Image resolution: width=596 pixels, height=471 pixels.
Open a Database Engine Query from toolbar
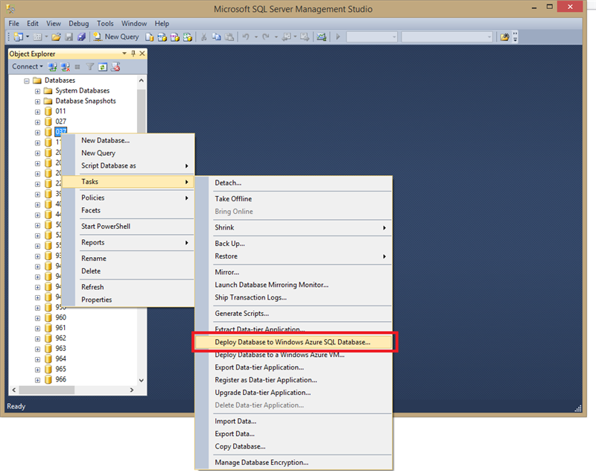(x=150, y=37)
